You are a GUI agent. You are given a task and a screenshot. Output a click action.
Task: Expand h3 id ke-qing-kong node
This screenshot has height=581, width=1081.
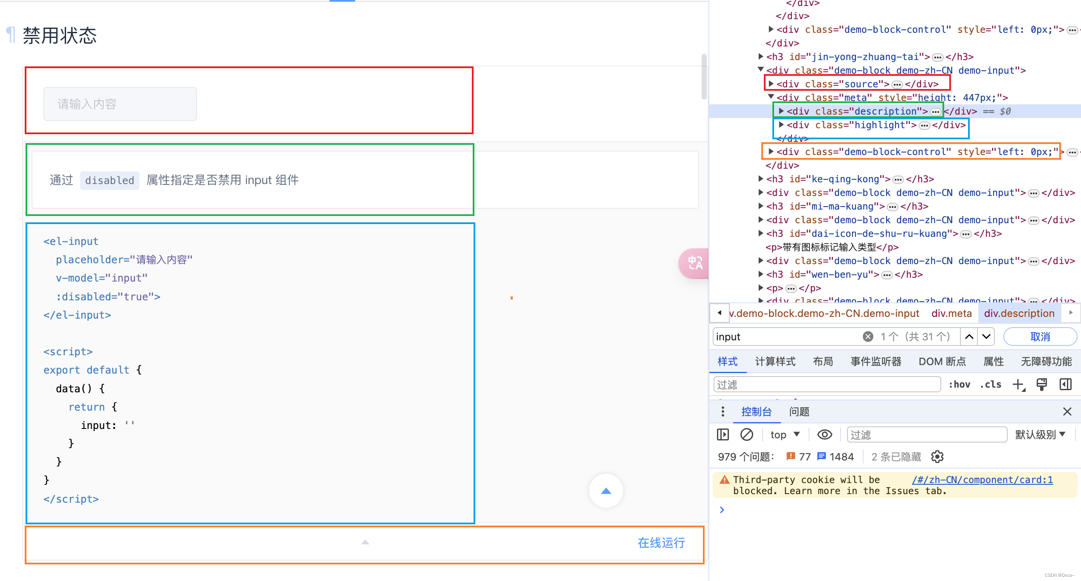[x=761, y=178]
